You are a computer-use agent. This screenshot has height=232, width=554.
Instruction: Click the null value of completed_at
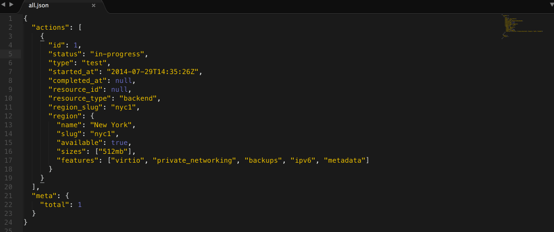[x=126, y=80]
